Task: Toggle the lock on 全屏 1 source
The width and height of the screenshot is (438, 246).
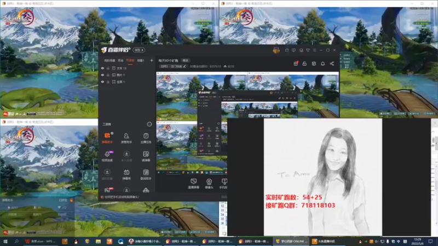Action: pos(108,82)
